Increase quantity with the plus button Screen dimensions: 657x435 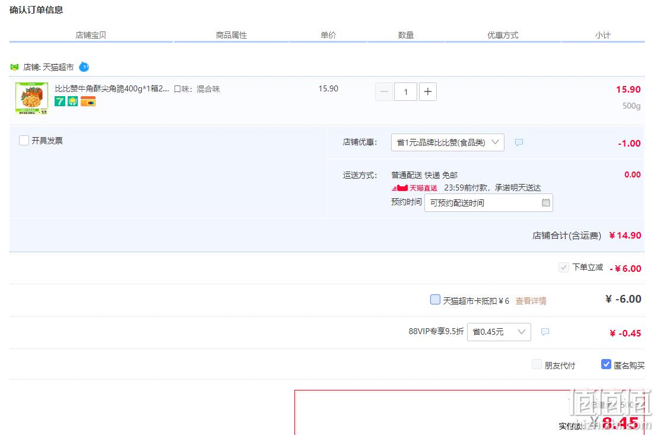pyautogui.click(x=427, y=92)
